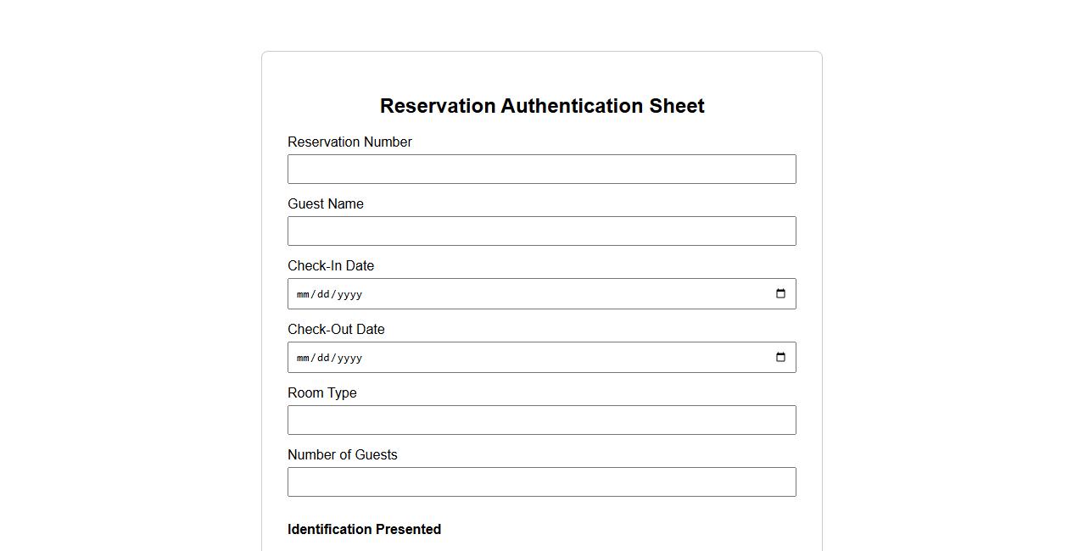Click the Room Type label
1084x551 pixels.
tap(322, 393)
